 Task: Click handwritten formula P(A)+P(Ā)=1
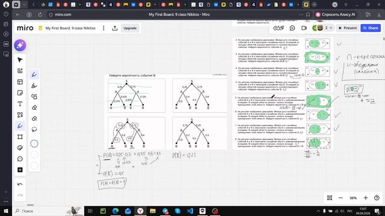tap(112, 183)
